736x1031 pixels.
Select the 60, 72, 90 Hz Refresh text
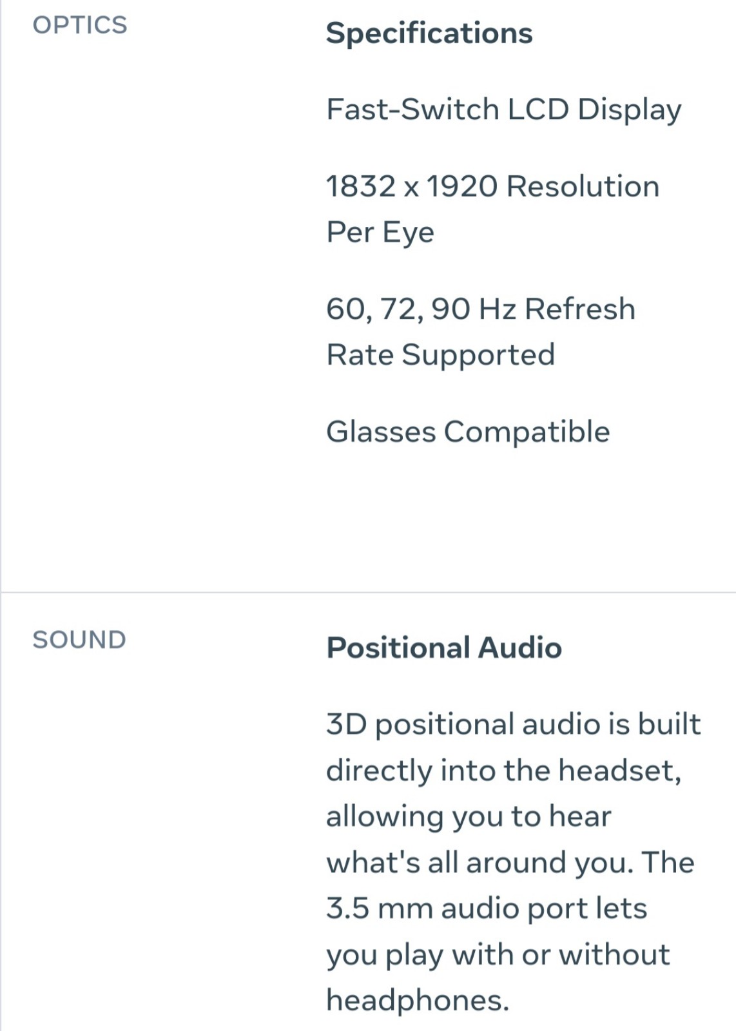pyautogui.click(x=481, y=309)
